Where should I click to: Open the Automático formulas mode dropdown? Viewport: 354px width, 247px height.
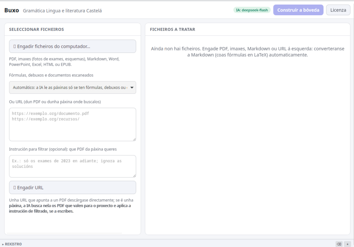click(73, 88)
